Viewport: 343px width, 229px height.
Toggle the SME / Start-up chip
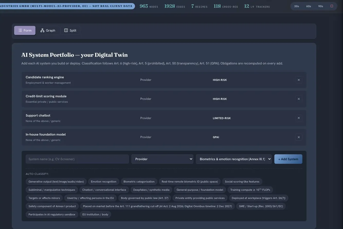pyautogui.click(x=261, y=206)
